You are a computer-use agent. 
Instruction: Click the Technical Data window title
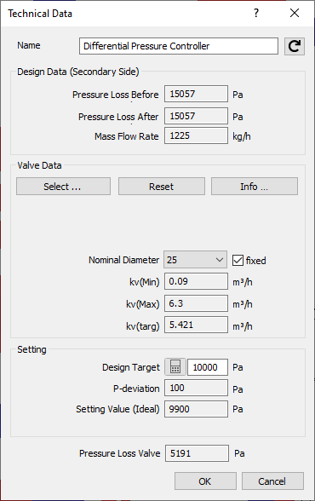40,14
